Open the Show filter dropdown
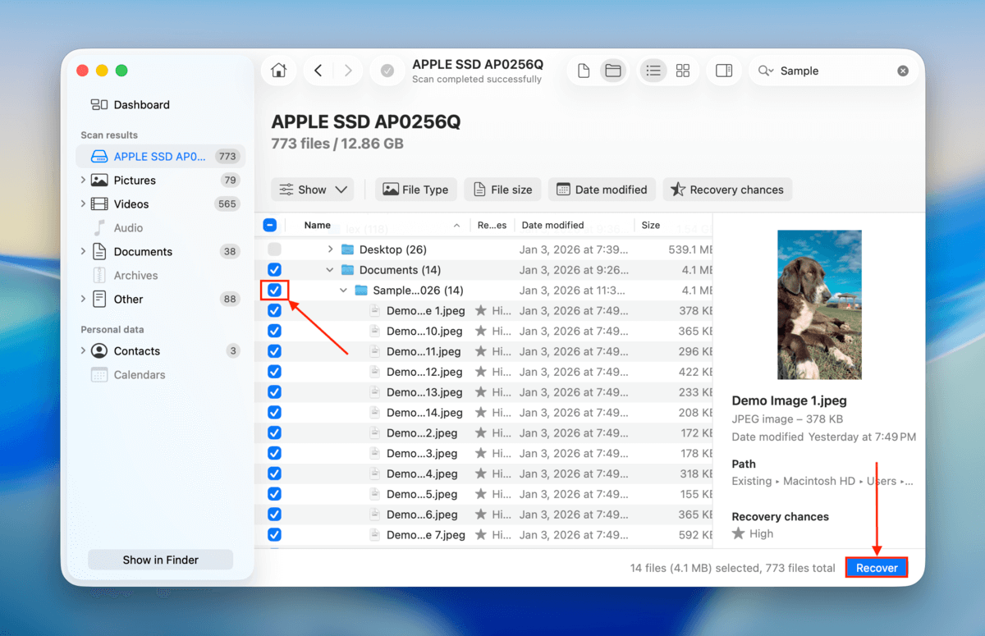This screenshot has width=985, height=636. (x=312, y=190)
